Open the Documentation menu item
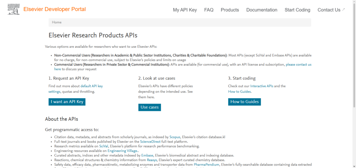The image size is (356, 168). click(x=262, y=10)
